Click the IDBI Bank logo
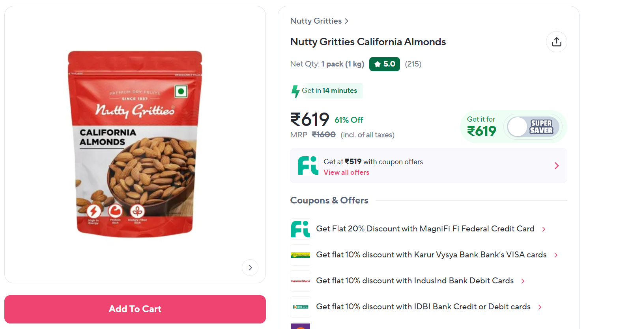The width and height of the screenshot is (617, 329). pos(301,307)
